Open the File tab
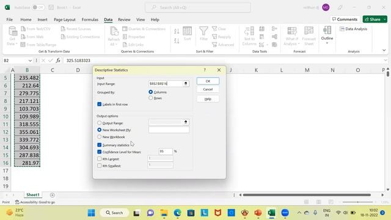The image size is (391, 220). pyautogui.click(x=10, y=20)
